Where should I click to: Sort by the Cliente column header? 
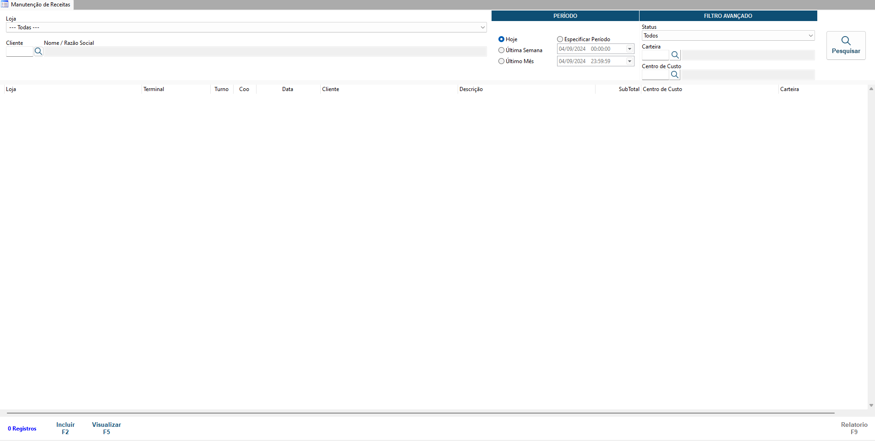click(389, 89)
